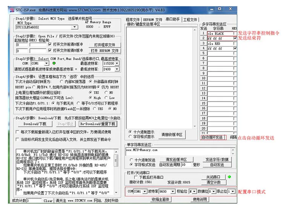The image size is (283, 210).
Task: Check 下载后打开串口 option
Action: pos(136,177)
